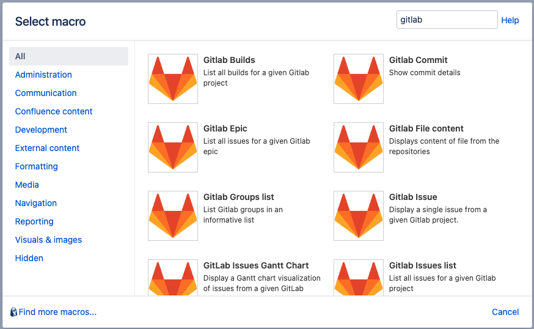Select the External content category
Screen dimensions: 534x329
pos(47,148)
